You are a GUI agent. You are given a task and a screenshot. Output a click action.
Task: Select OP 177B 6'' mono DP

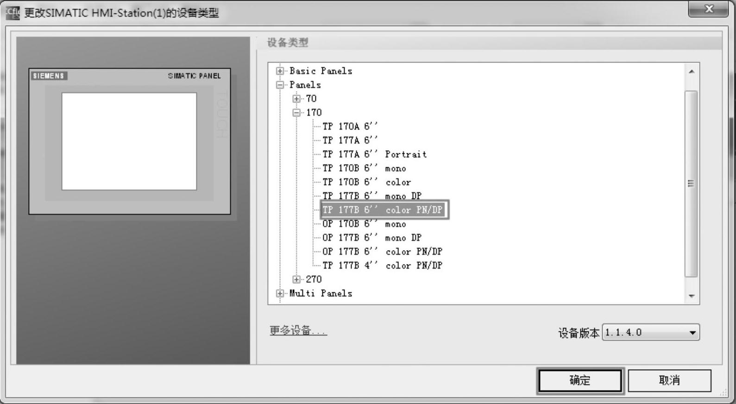tap(372, 238)
